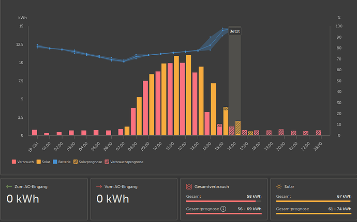Image resolution: width=357 pixels, height=222 pixels.
Task: Select the 20:00 consumption forecast bar
Action: tap(281, 132)
